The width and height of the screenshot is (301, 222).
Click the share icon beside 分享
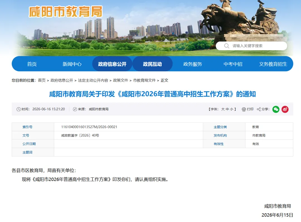pos(259,109)
